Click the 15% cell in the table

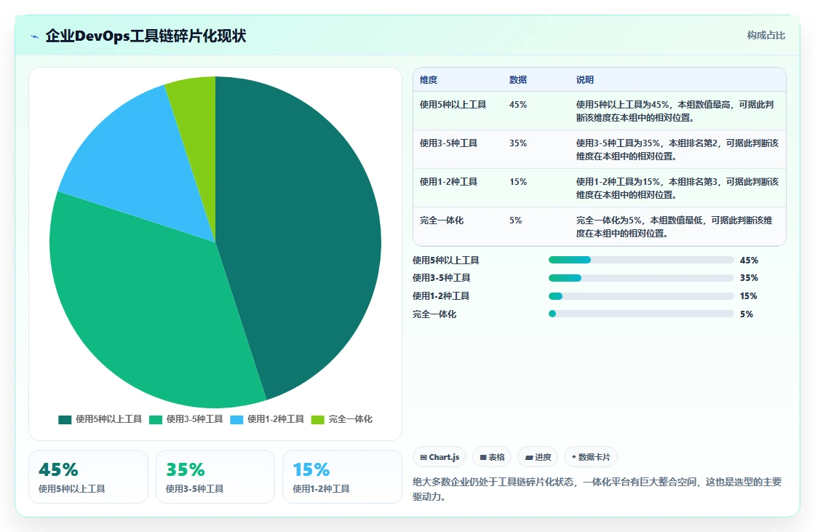pyautogui.click(x=517, y=181)
